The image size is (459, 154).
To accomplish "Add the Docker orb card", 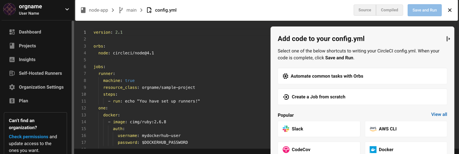I will (406, 148).
